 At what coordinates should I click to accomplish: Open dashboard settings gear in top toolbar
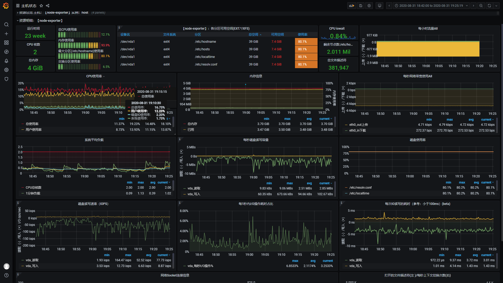tap(369, 6)
